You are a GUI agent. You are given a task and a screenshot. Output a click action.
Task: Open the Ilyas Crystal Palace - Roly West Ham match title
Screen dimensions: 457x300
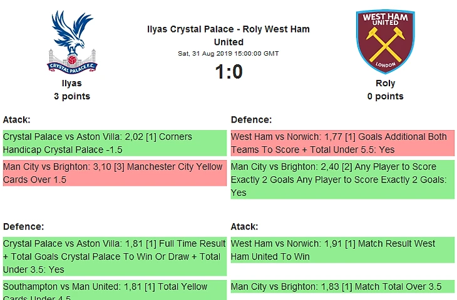point(228,36)
